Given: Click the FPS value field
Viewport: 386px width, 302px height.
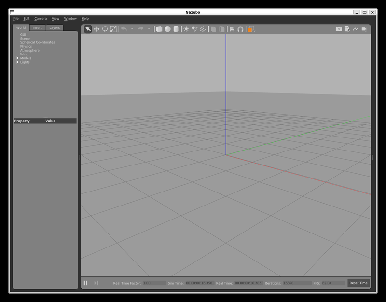Looking at the screenshot, I should (333, 283).
